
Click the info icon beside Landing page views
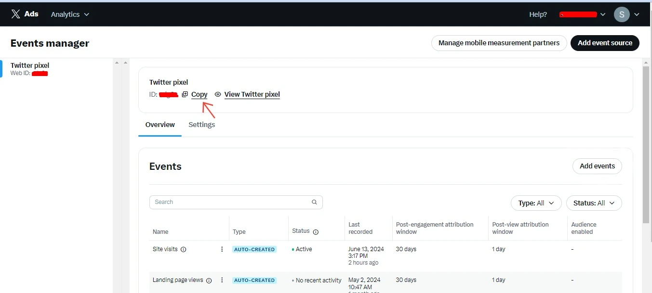coord(209,280)
